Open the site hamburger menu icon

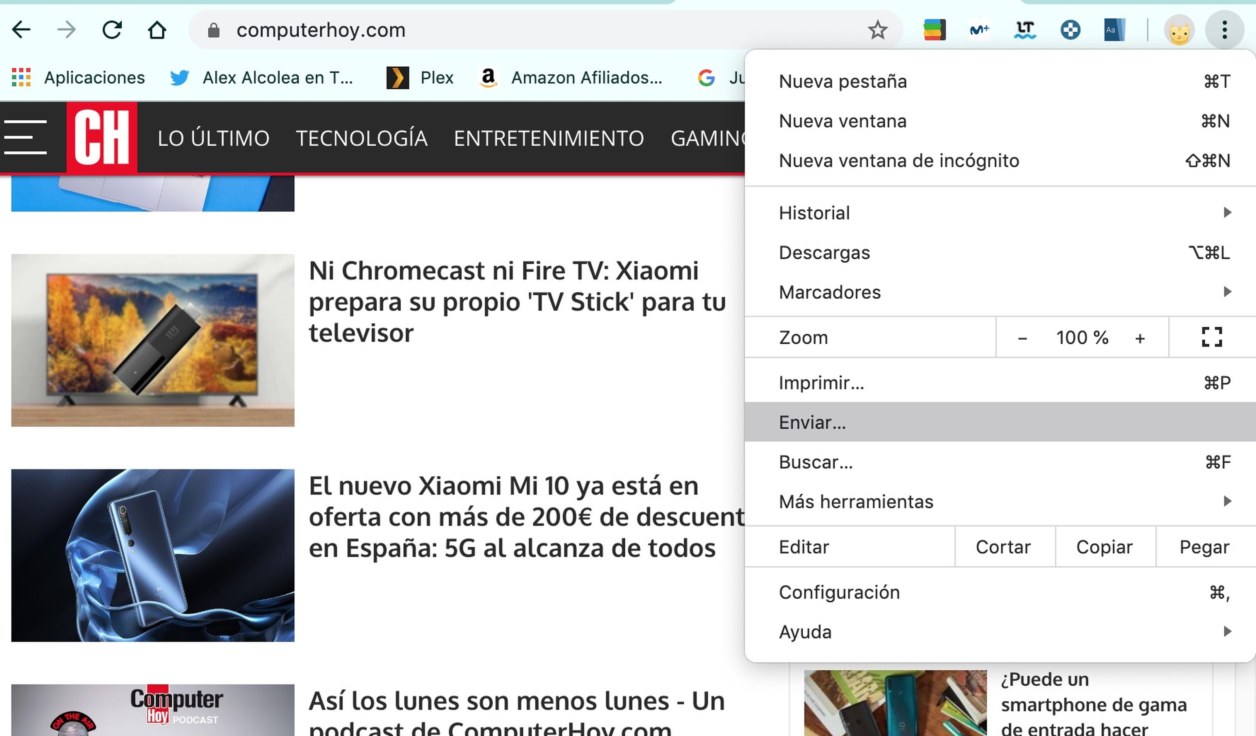point(25,137)
